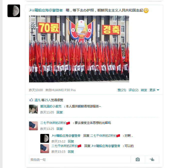173x168 pixels.
Task: Click the 我也说一句 comment input field
Action: [x=80, y=159]
